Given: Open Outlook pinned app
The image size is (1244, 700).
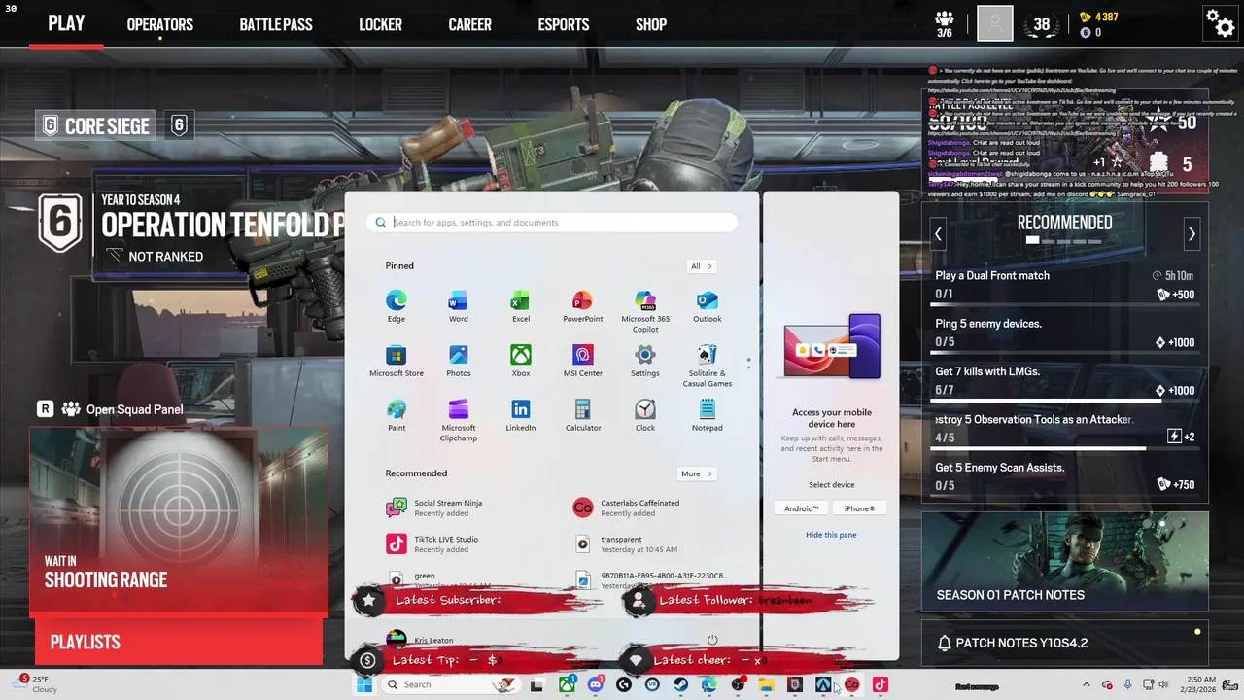Looking at the screenshot, I should (707, 305).
